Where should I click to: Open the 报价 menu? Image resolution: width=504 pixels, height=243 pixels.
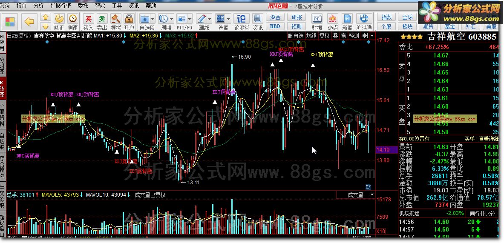[22, 6]
